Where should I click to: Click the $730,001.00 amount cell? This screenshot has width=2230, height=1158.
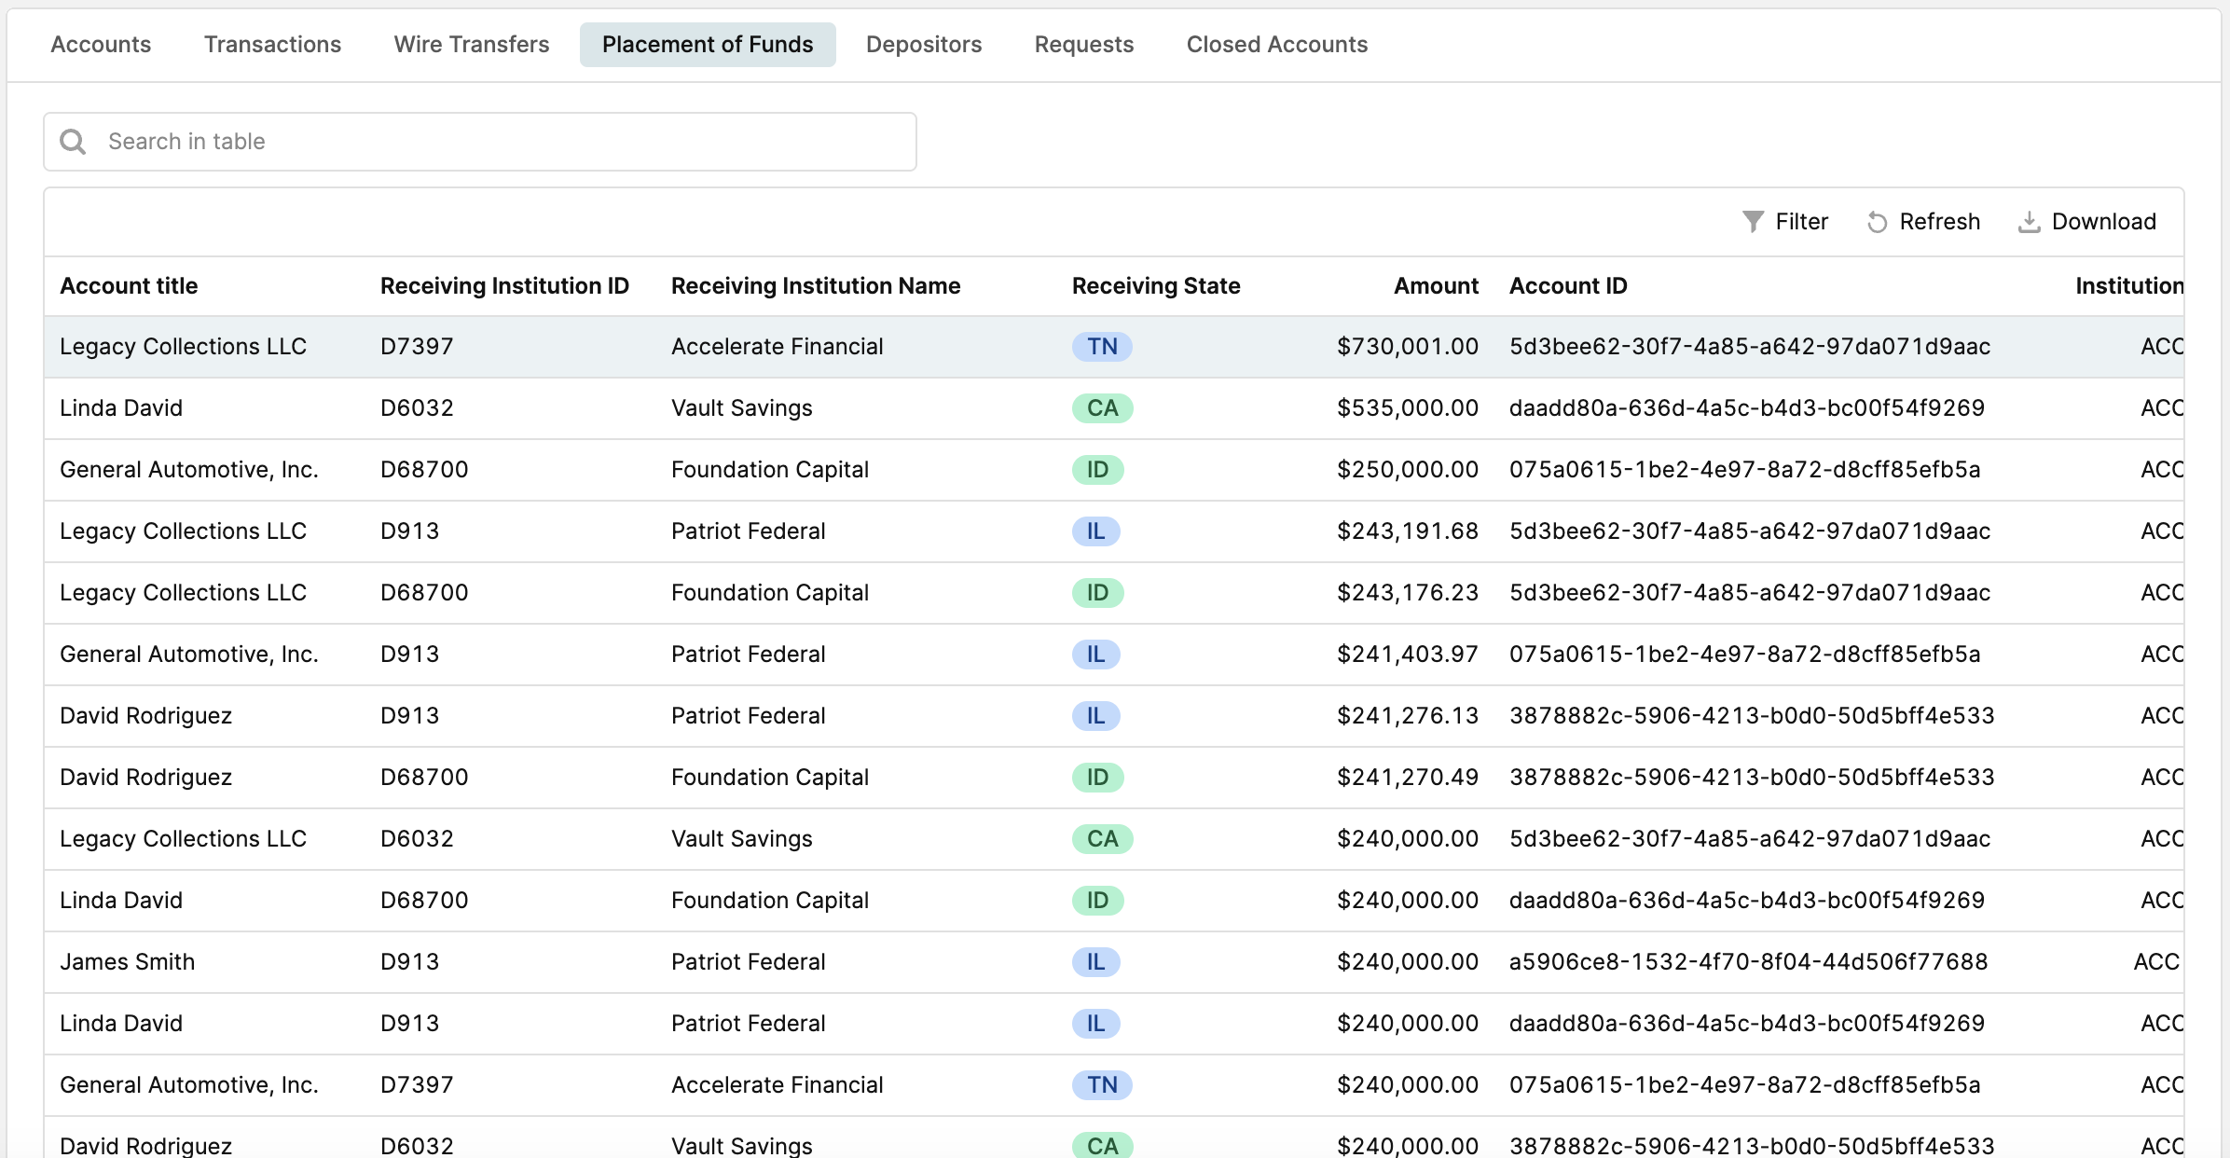[x=1407, y=347]
